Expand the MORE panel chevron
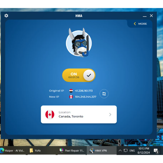The image size is (163, 163). 135,24
